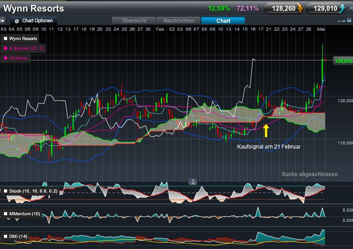Viewport: 353px width, 249px height.
Task: Click the date label 28 on the axis
Action: (x=308, y=29)
